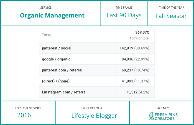Select the (direct) / (none) source row

tap(56, 81)
